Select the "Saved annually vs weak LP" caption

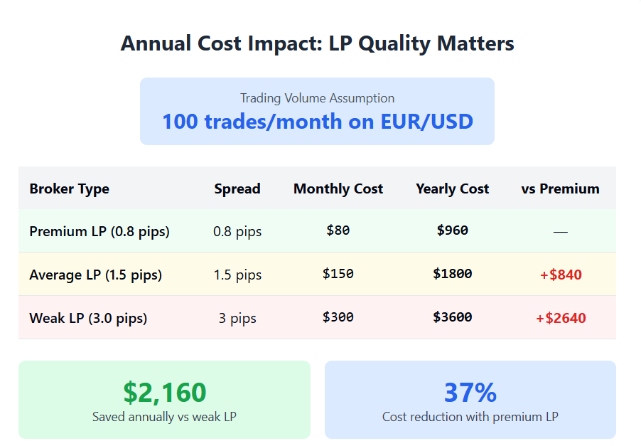click(164, 417)
